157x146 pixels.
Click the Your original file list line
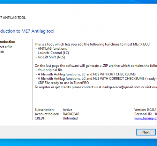pos(49,70)
